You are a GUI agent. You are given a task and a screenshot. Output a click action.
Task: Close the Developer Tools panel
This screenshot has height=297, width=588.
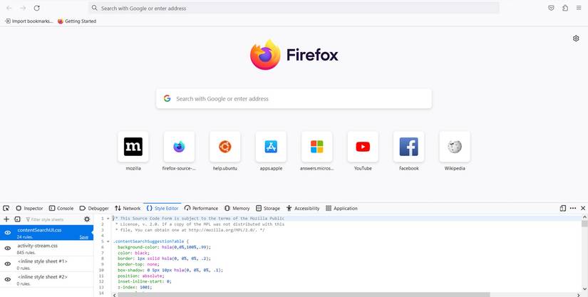click(x=583, y=208)
